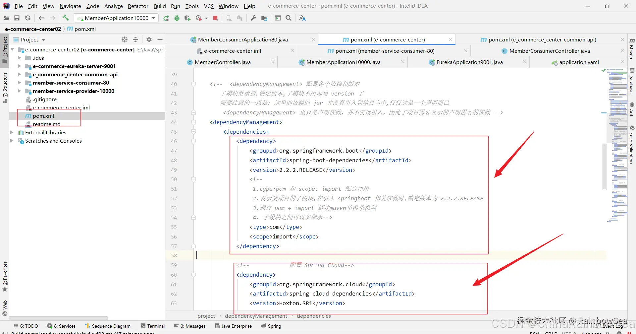Toggle the Favorites side panel

click(5, 277)
